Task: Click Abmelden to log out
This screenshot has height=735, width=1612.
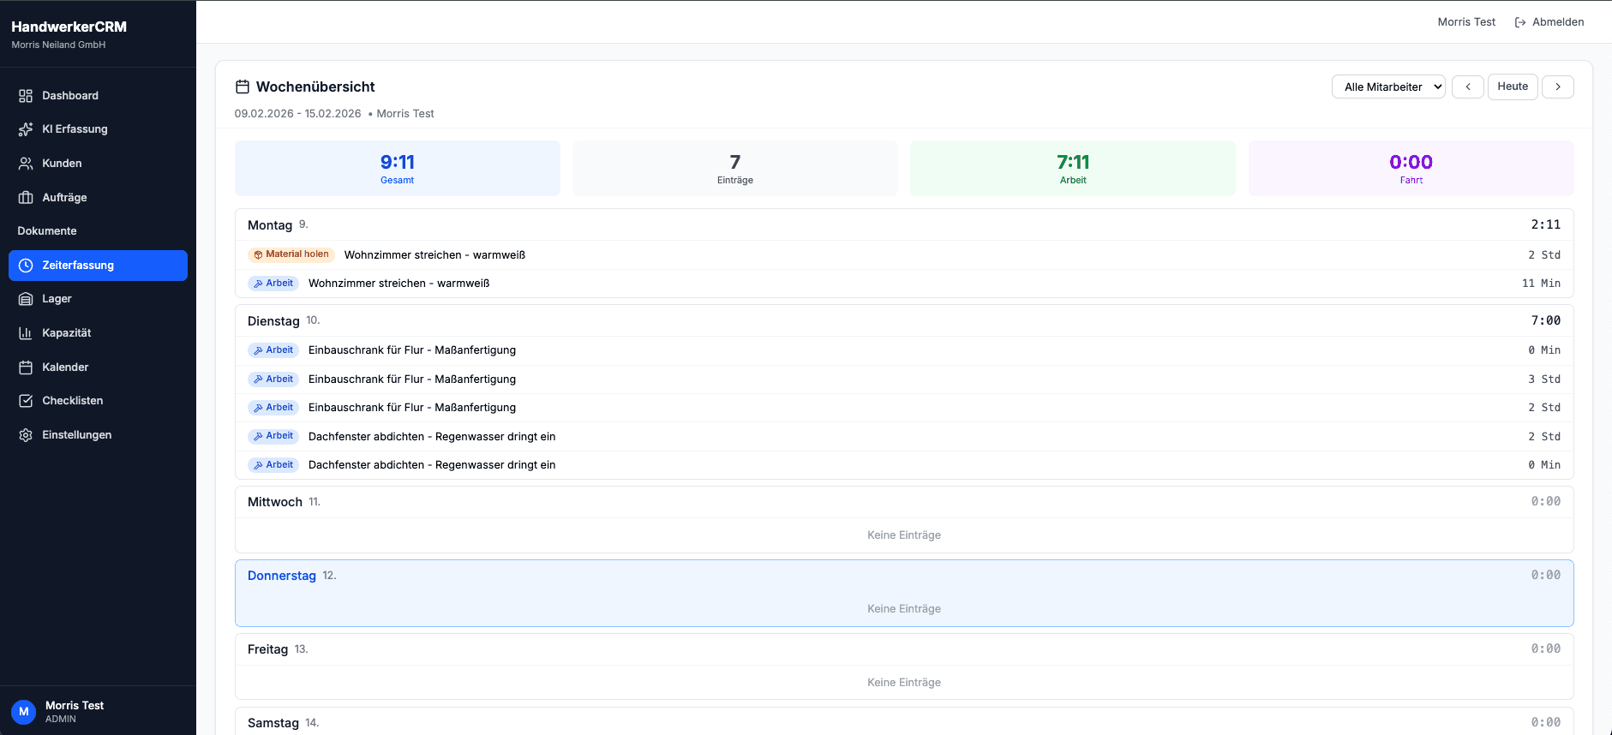Action: point(1549,22)
